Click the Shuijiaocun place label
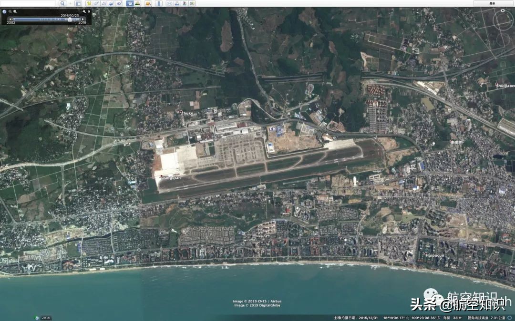 click(505, 86)
